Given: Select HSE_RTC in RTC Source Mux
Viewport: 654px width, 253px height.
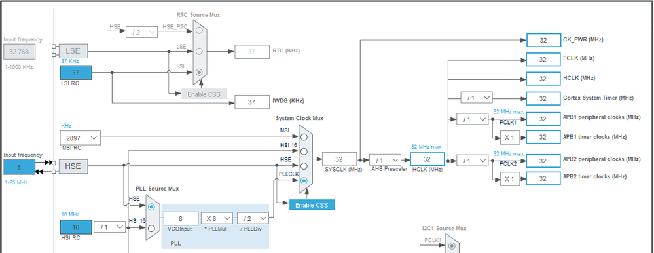Looking at the screenshot, I should click(x=200, y=30).
